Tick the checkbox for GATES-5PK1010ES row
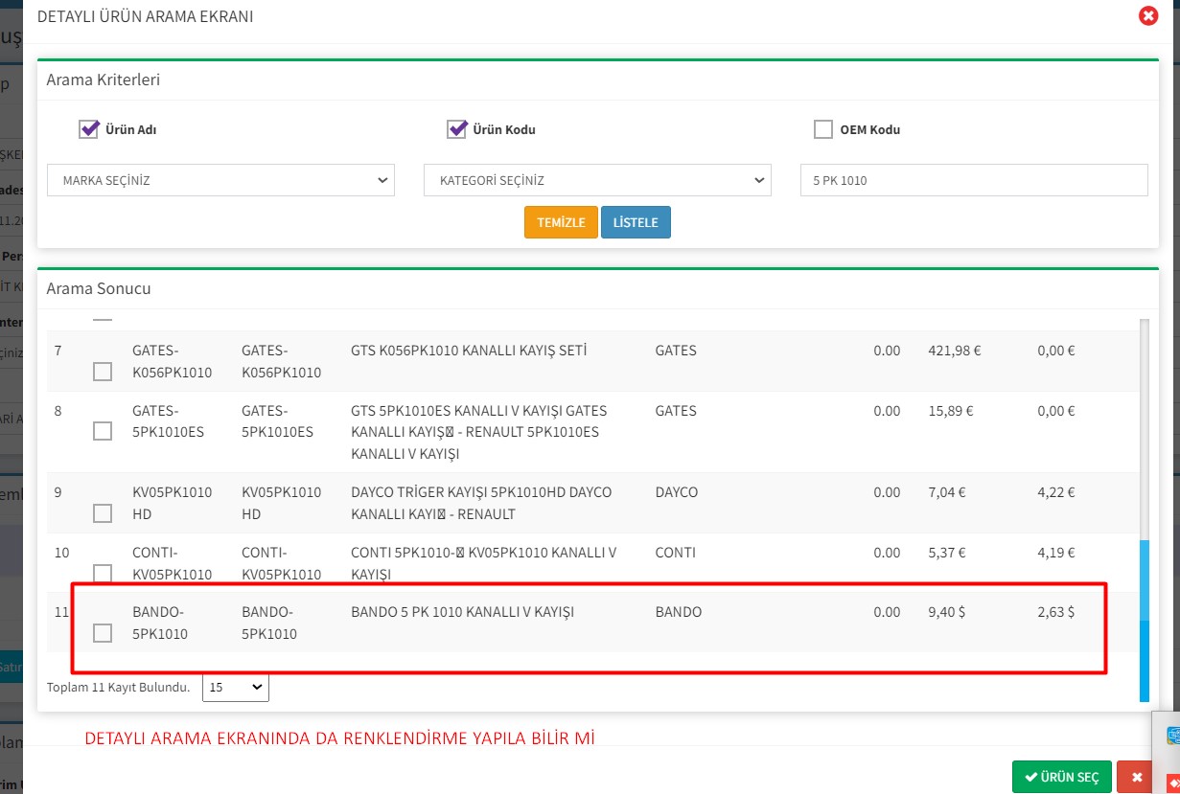The image size is (1180, 794). tap(103, 432)
